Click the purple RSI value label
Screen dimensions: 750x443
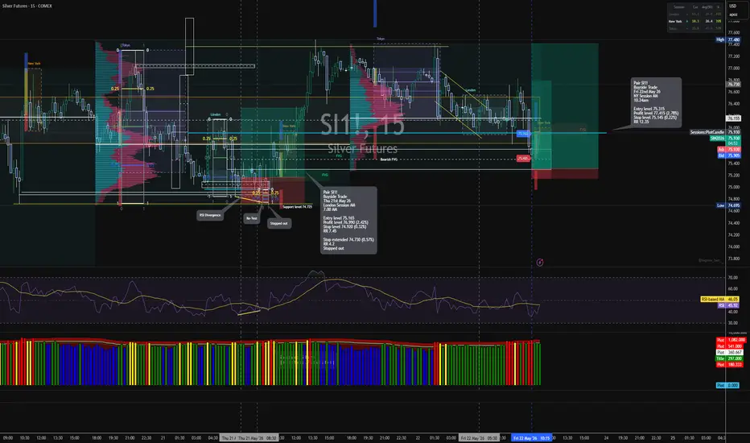pos(728,305)
